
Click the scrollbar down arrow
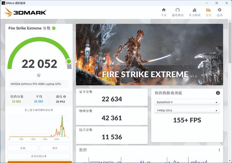[x=230, y=161]
